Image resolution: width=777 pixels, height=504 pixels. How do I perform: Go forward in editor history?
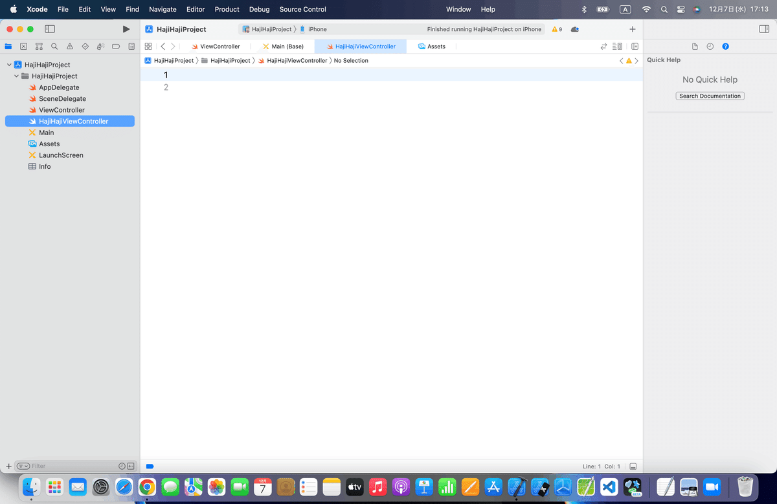coord(173,47)
